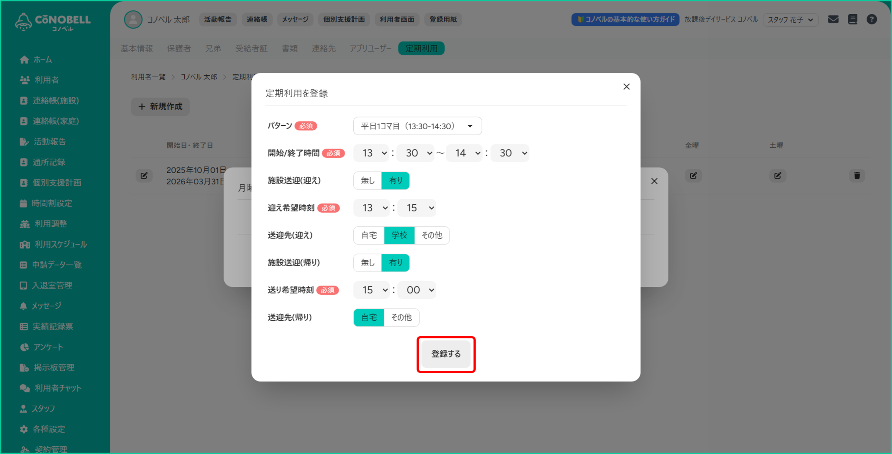
Task: Close the 定期利用を登録 dialog
Action: click(626, 87)
